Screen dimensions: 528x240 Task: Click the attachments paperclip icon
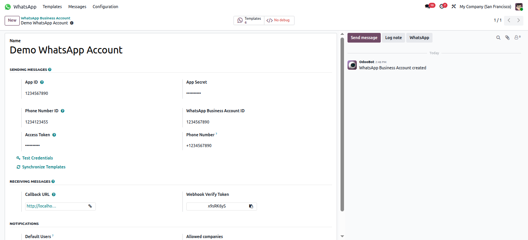pos(508,38)
